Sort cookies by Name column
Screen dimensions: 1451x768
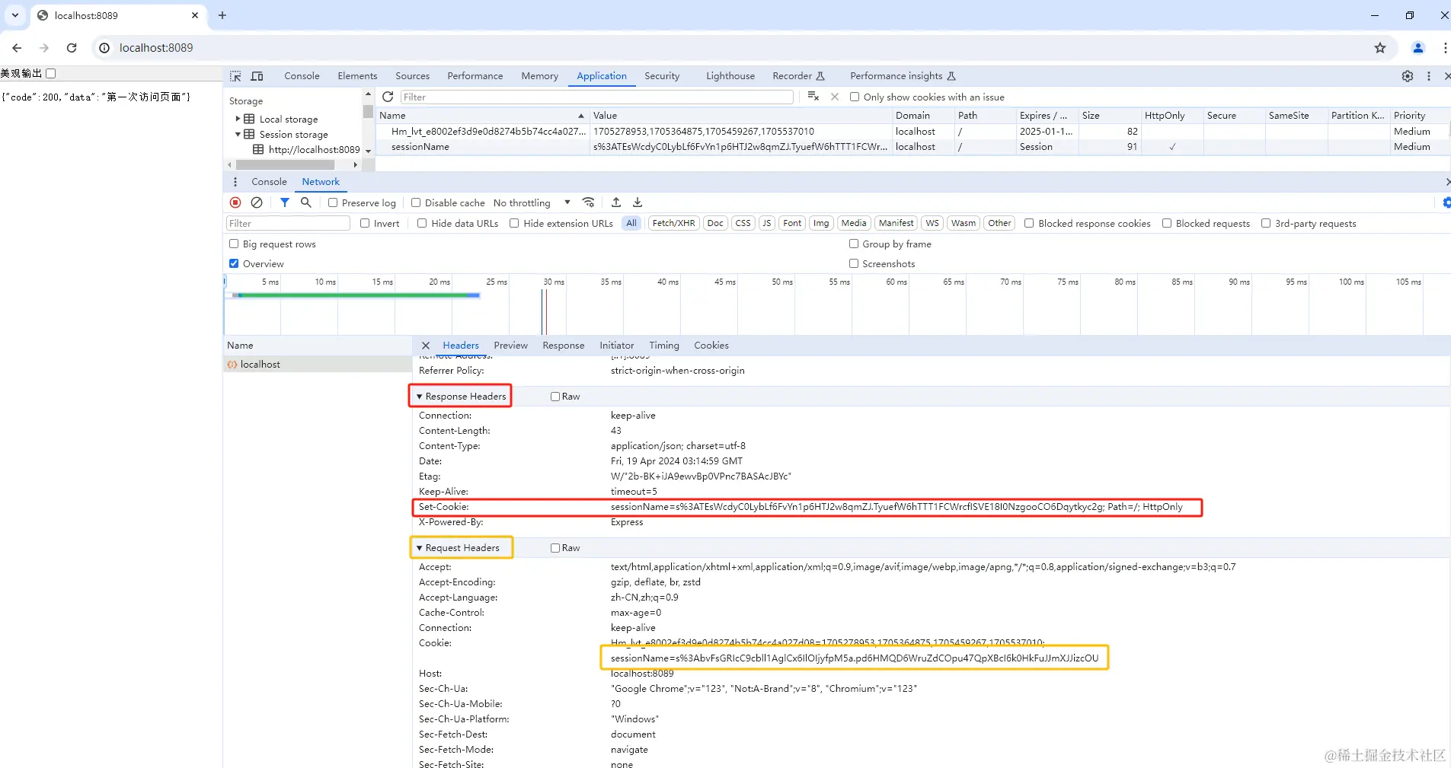481,116
